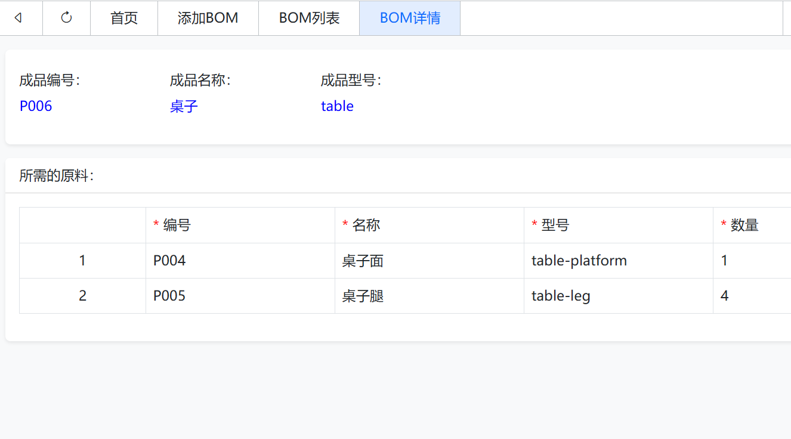The width and height of the screenshot is (791, 439).
Task: Select material code P005 cell
Action: 240,296
